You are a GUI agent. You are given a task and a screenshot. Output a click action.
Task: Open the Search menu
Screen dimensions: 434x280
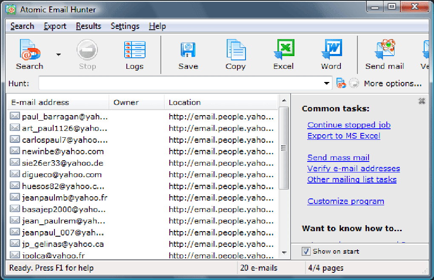point(22,26)
